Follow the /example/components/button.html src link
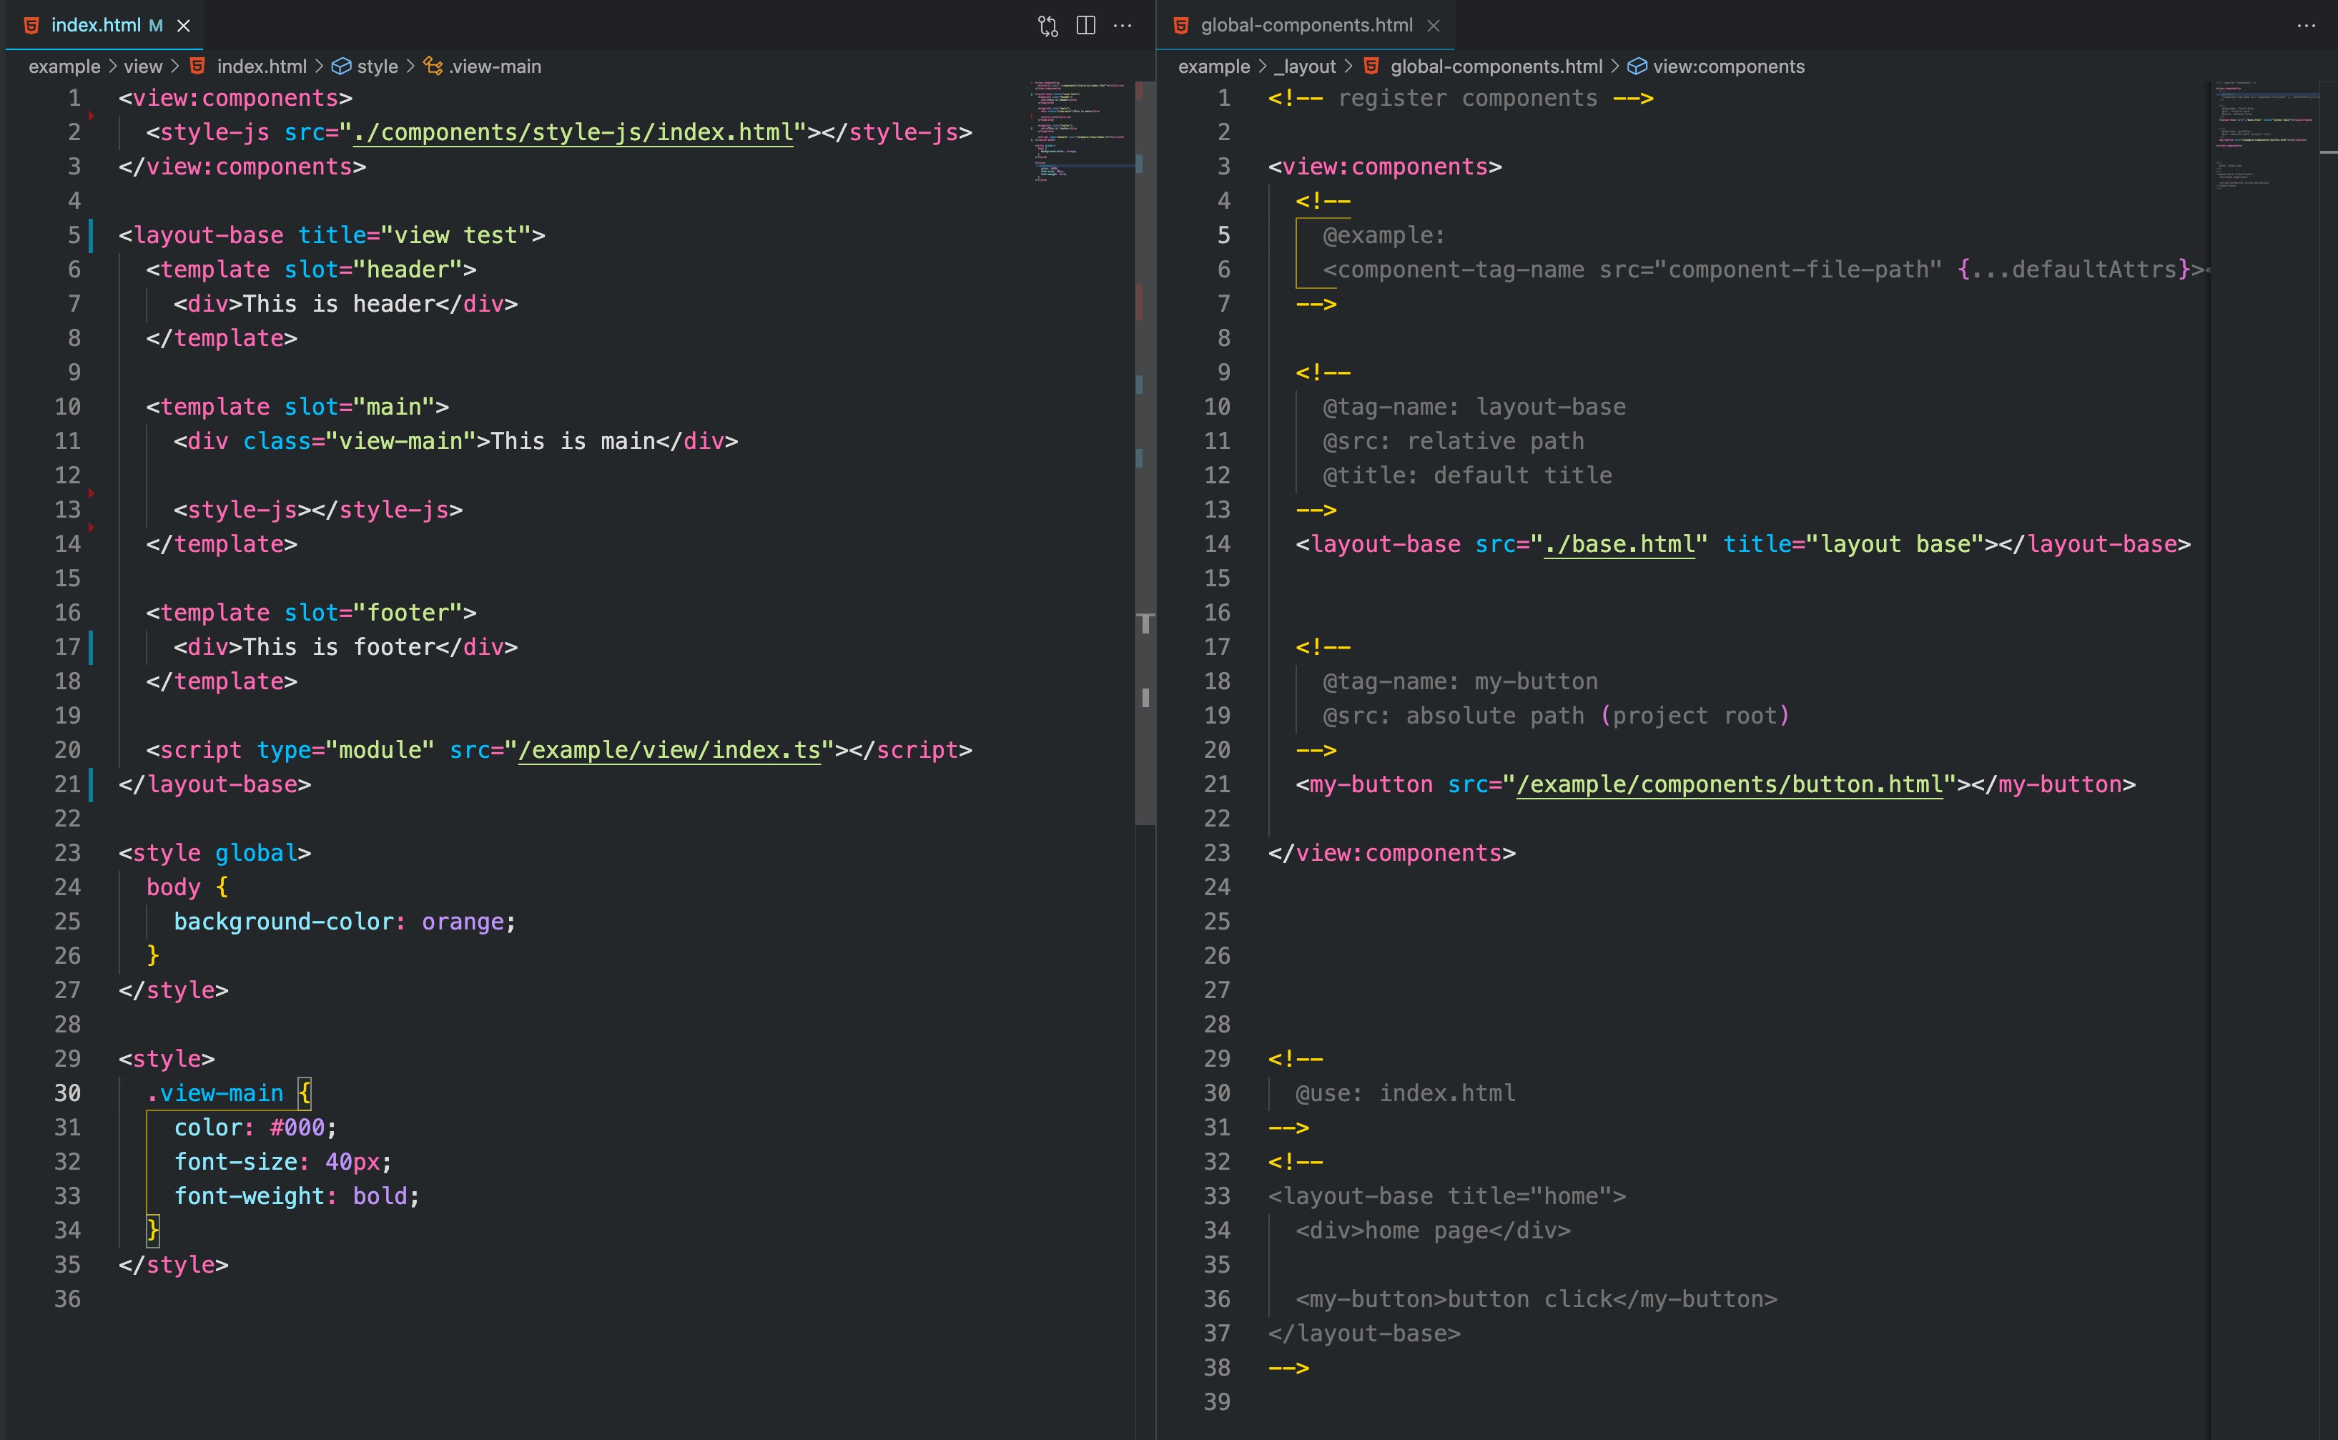This screenshot has height=1440, width=2338. point(1729,785)
